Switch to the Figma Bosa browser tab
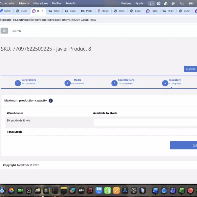This screenshot has width=197, height=197. (103, 11)
